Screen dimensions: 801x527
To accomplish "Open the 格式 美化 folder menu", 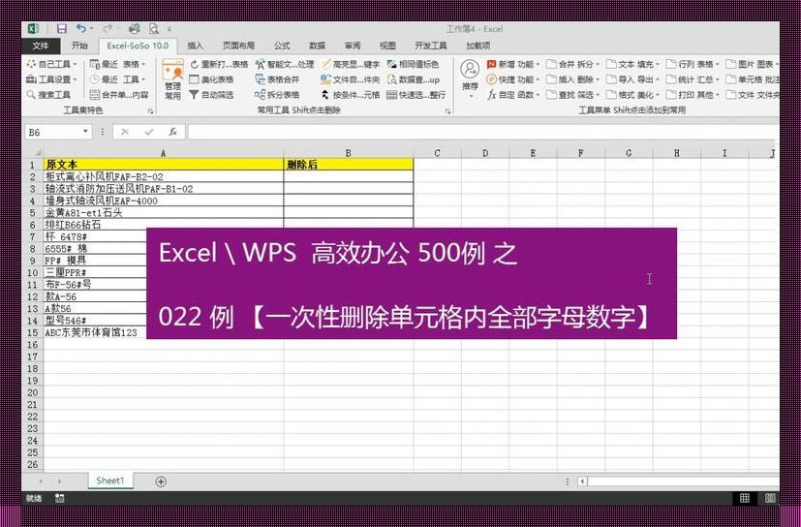I will pos(632,95).
